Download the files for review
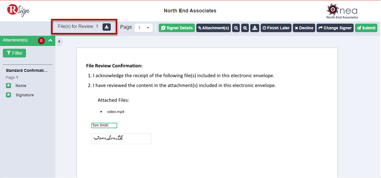381x178 pixels. point(106,27)
